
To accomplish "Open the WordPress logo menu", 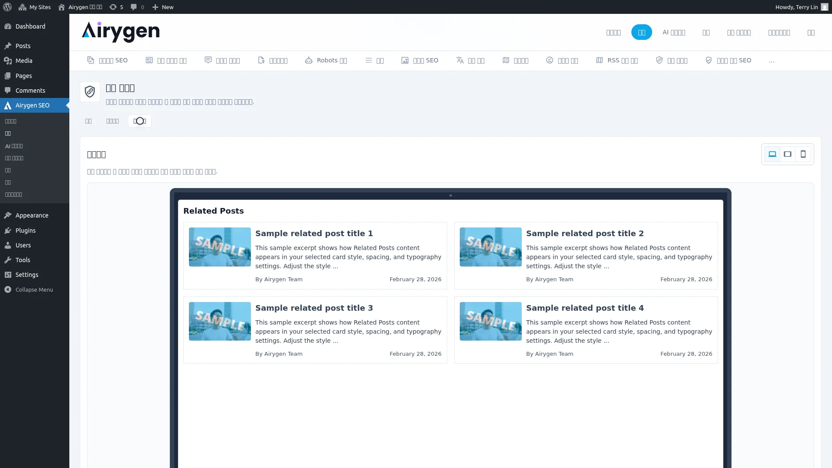I will click(x=7, y=7).
